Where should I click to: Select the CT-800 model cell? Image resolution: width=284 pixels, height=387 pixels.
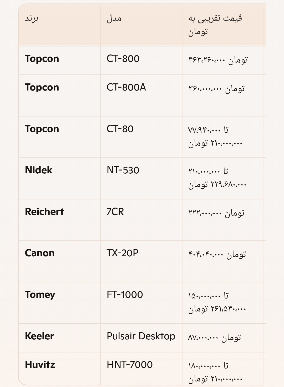coord(123,59)
